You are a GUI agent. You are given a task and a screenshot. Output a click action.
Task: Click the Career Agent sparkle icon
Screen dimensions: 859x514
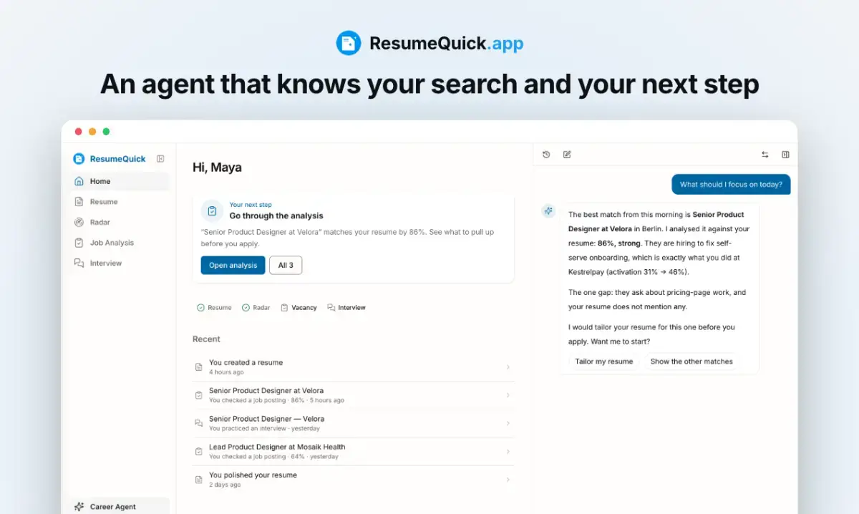(x=79, y=506)
